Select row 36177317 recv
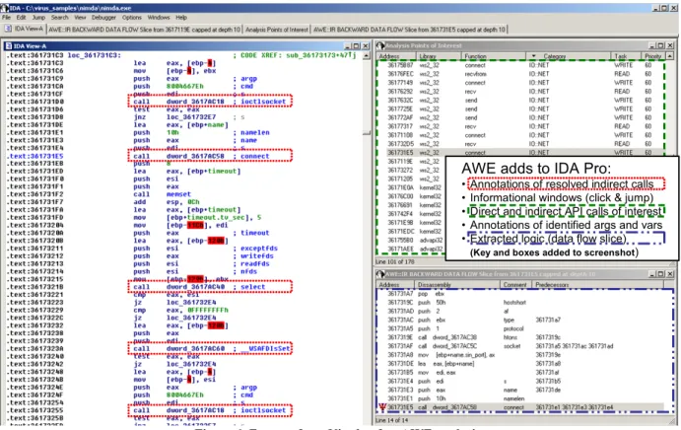This screenshot has width=681, height=430. click(x=520, y=126)
